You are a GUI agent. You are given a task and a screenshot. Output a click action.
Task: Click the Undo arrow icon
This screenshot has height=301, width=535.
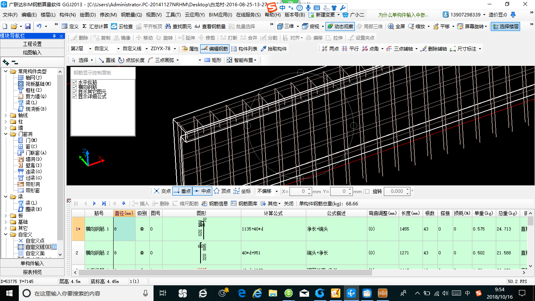click(x=39, y=26)
